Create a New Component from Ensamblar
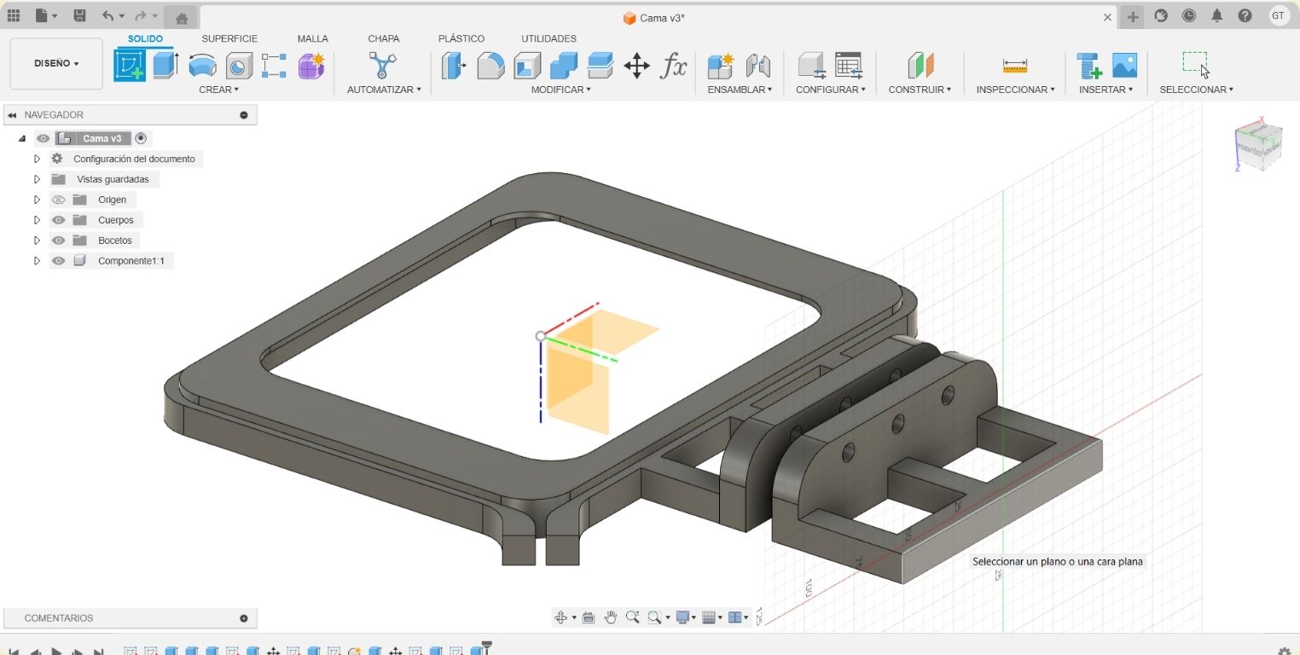 (x=721, y=66)
